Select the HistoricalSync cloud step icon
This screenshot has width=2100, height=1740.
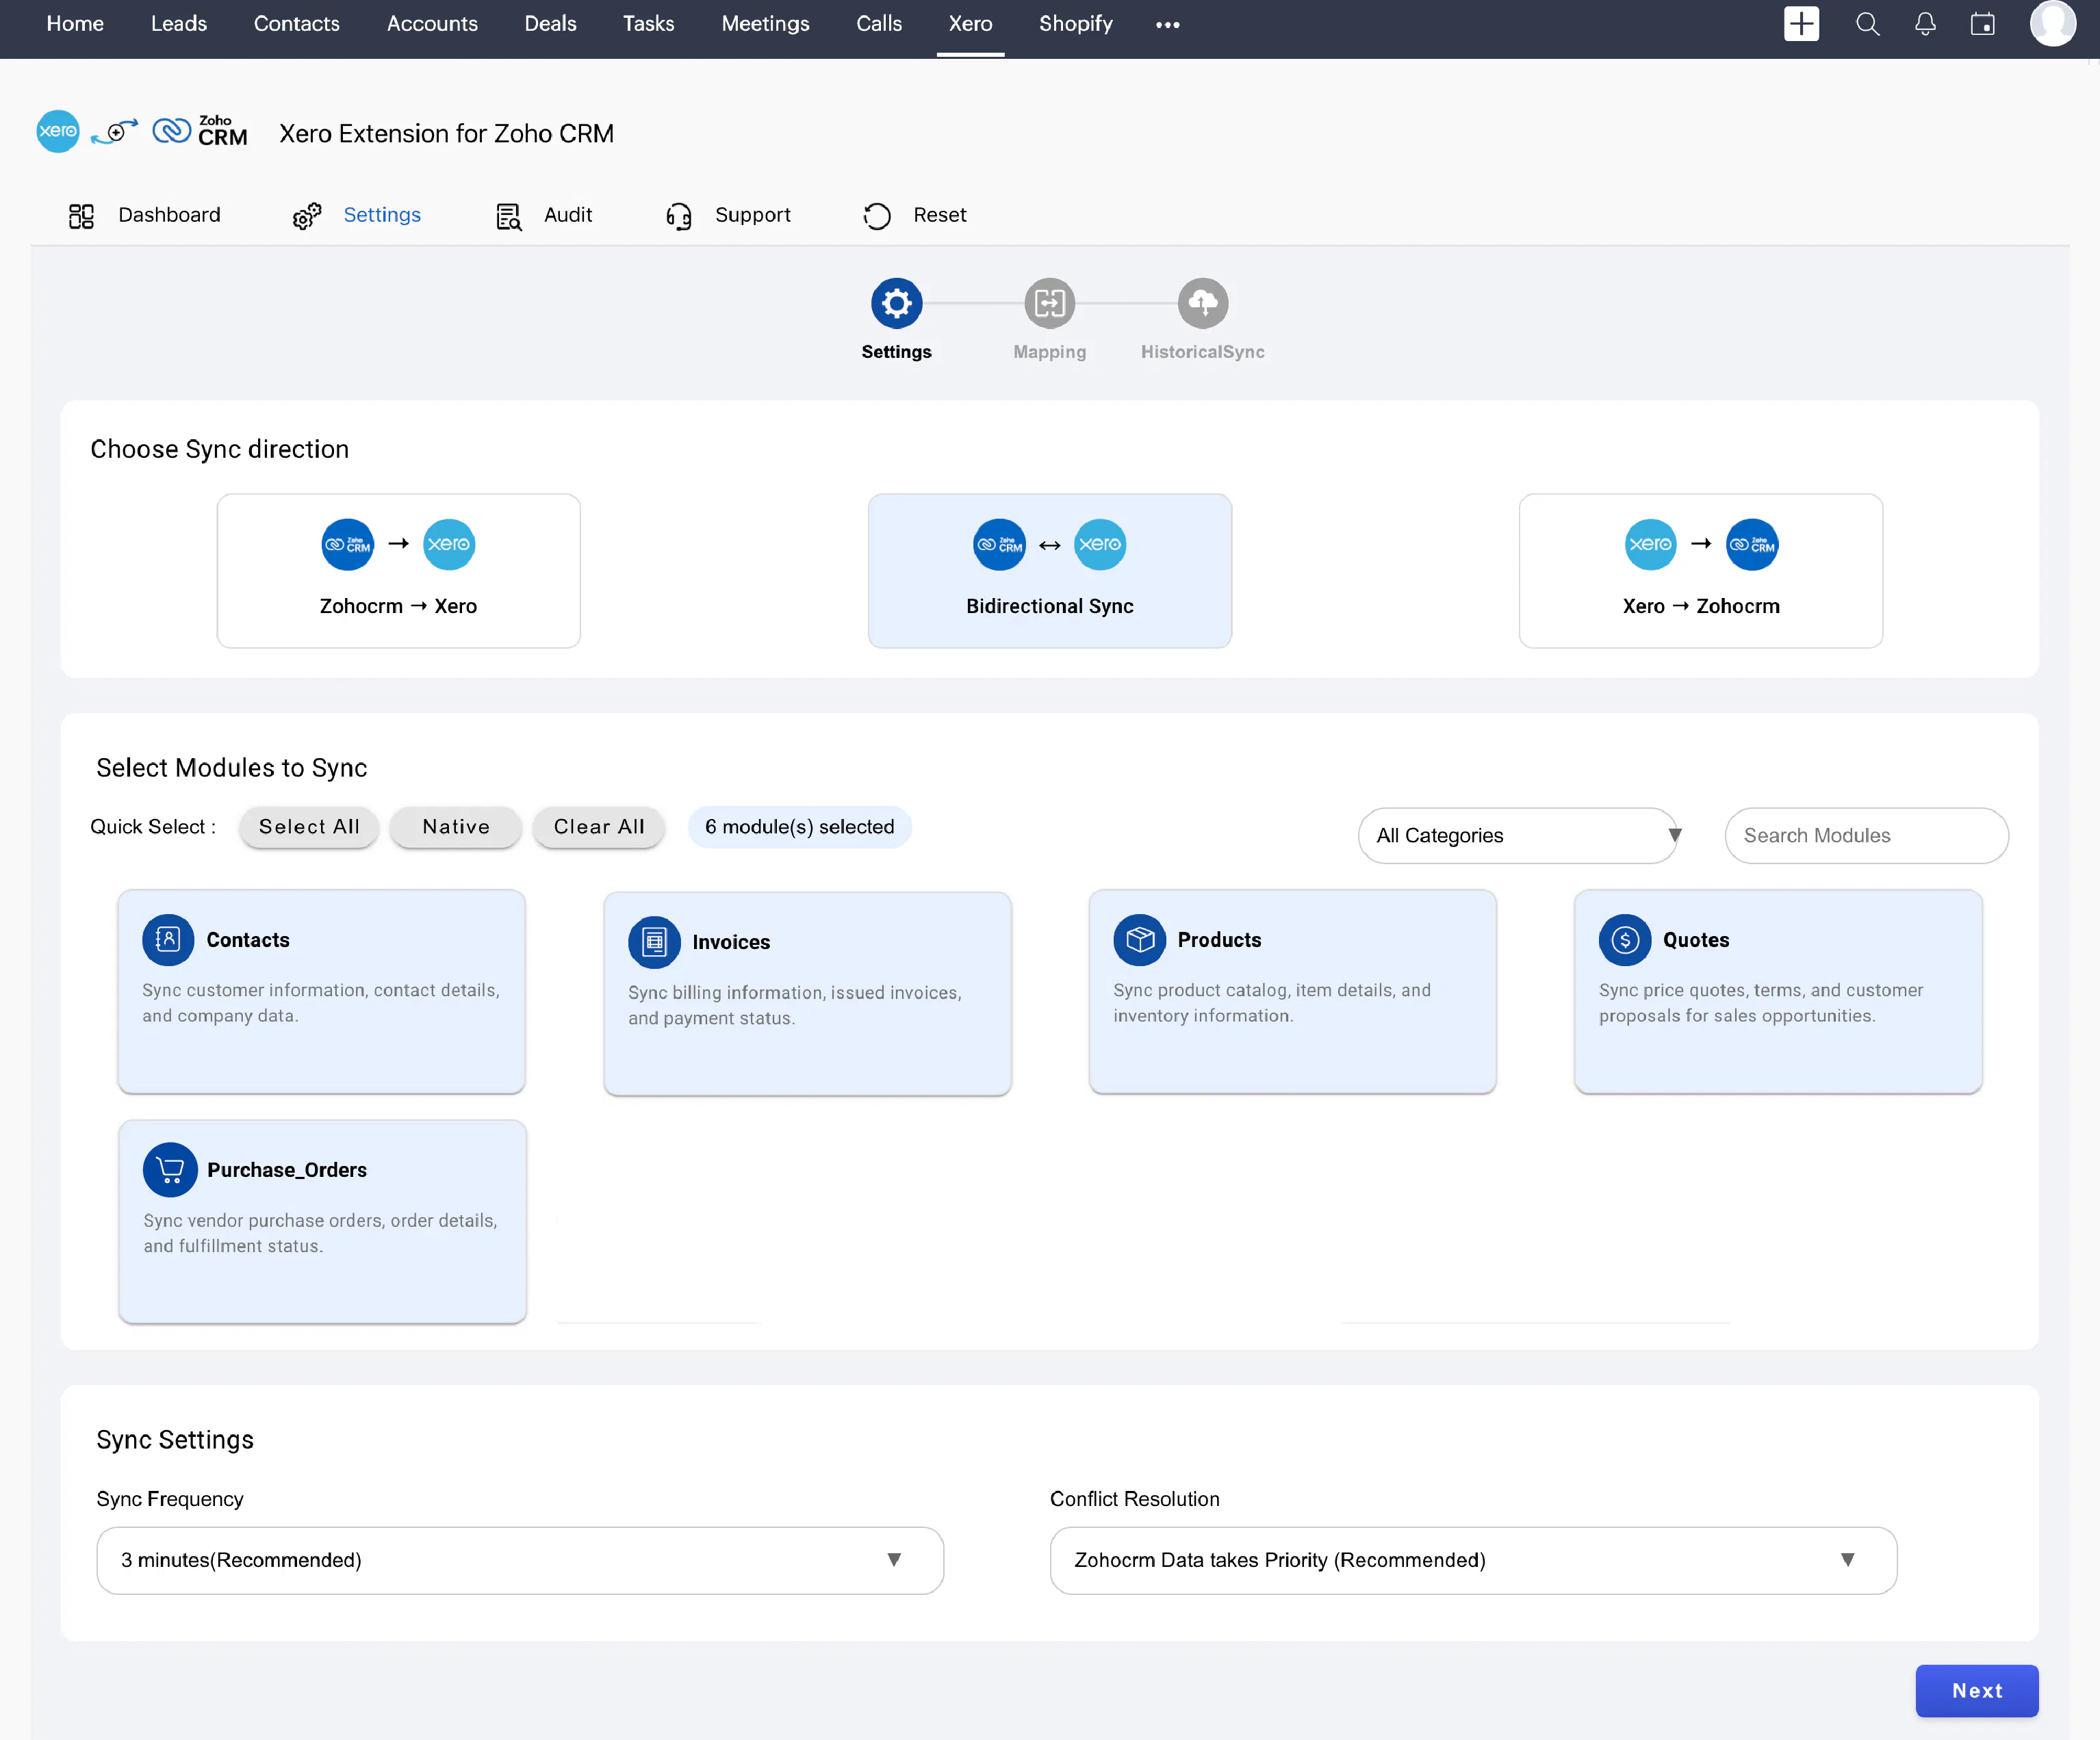pos(1203,303)
